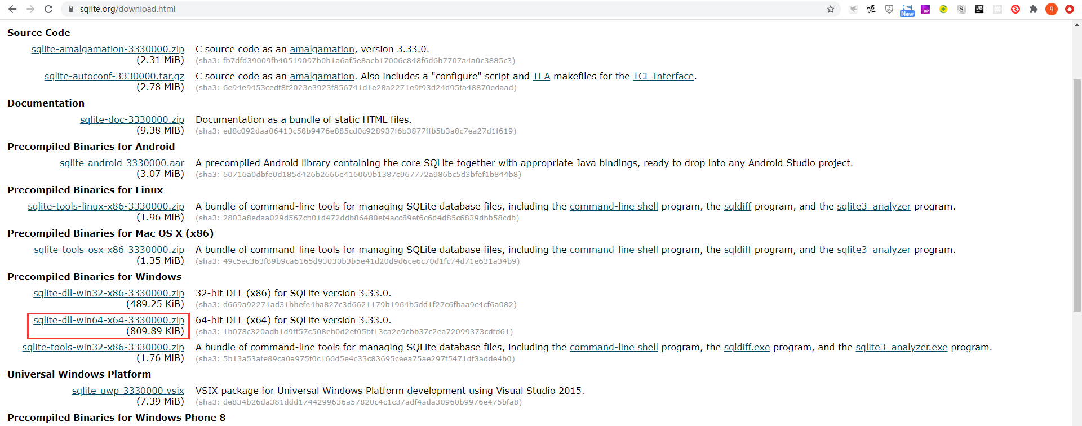Screen dimensions: 1082x426
Task: Reload the page with refresh icon
Action: pos(48,9)
